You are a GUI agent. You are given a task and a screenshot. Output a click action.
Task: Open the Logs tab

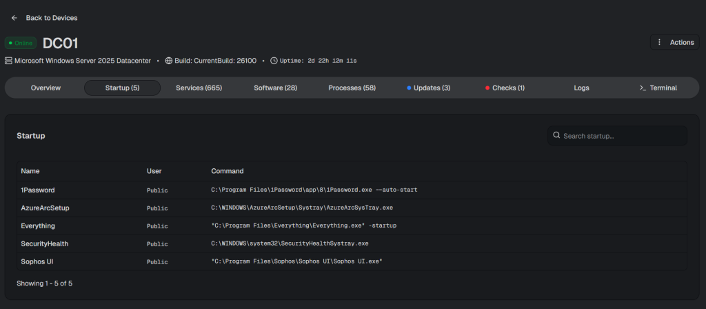click(581, 88)
